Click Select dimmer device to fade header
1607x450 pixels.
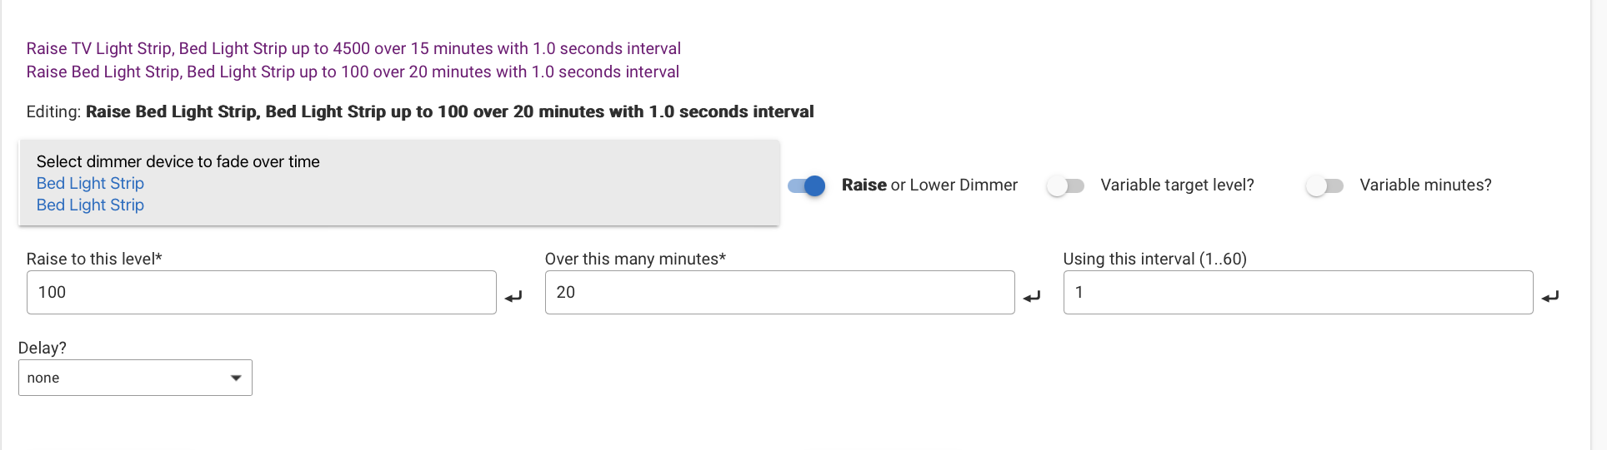[x=178, y=161]
